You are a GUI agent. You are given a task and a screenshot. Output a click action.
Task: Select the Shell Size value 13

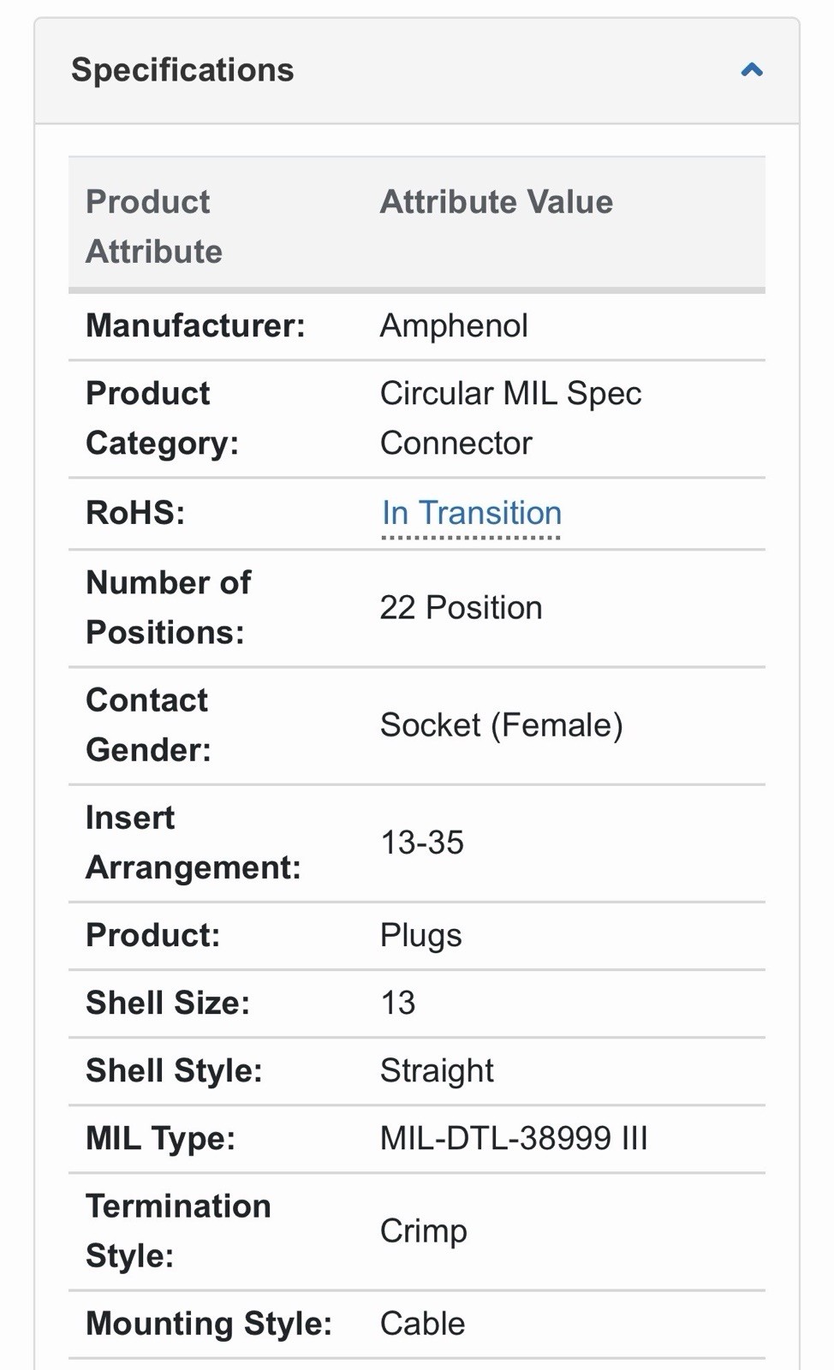tap(398, 1003)
